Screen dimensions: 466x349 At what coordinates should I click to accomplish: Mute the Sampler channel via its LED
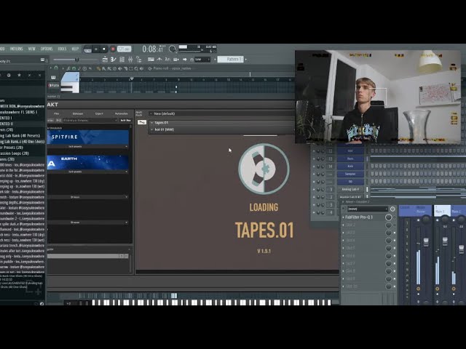tap(315, 174)
